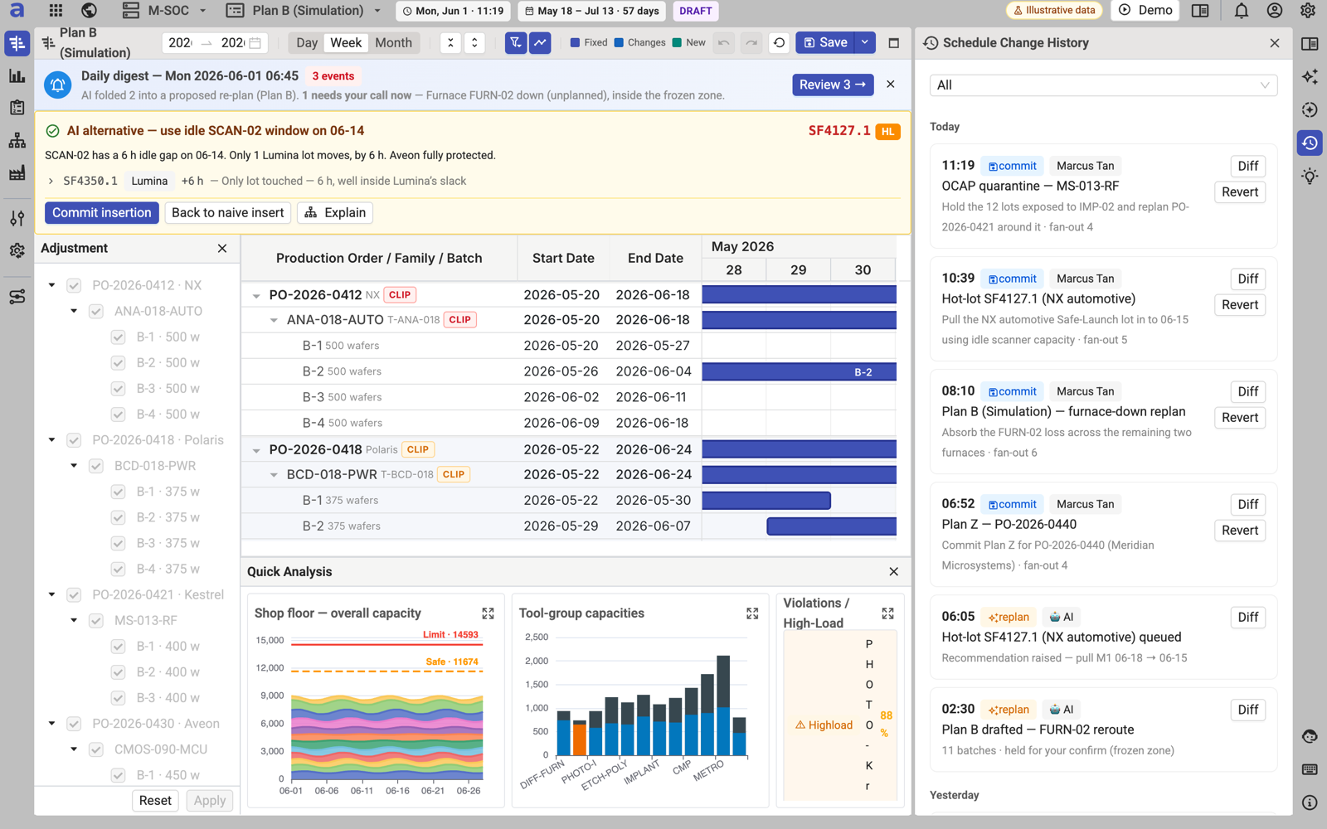Open the Plan B (Simulation) plan menu
Image resolution: width=1327 pixels, height=829 pixels.
tap(304, 11)
